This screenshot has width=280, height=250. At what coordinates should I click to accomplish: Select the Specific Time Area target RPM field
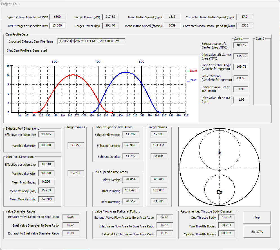pos(57,17)
